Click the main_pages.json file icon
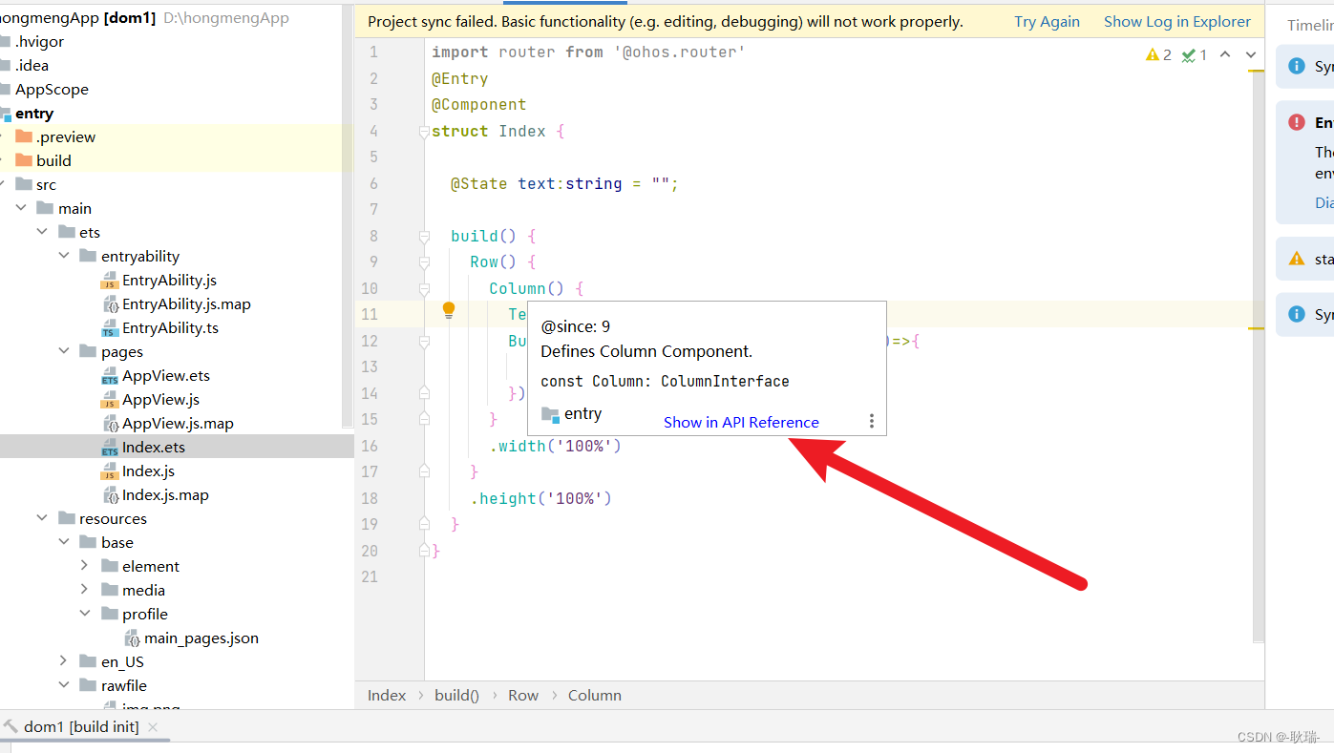1334x753 pixels. [133, 638]
